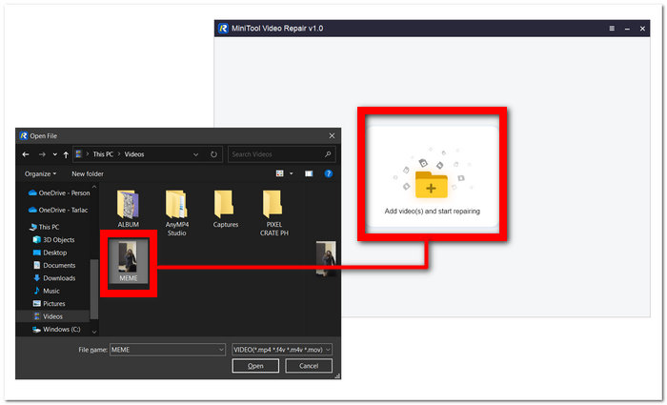
Task: Go forward in Open File dialog
Action: 42,154
